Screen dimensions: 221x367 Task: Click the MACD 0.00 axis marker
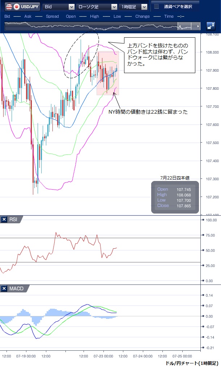(204, 316)
